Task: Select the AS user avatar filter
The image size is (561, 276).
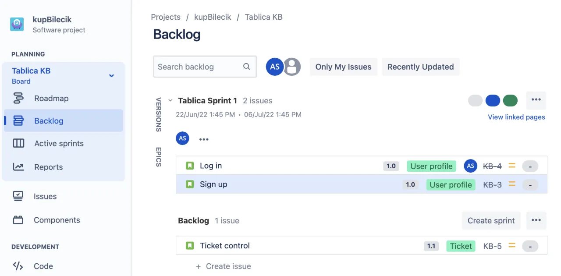Action: (x=275, y=67)
